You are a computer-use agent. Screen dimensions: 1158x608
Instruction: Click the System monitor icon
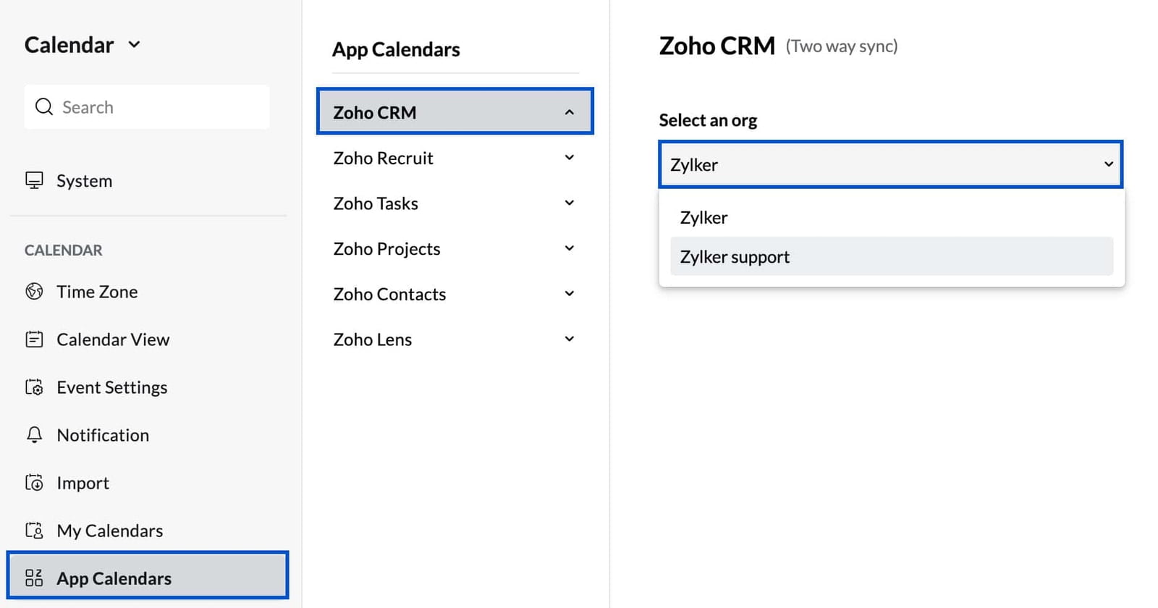coord(34,180)
